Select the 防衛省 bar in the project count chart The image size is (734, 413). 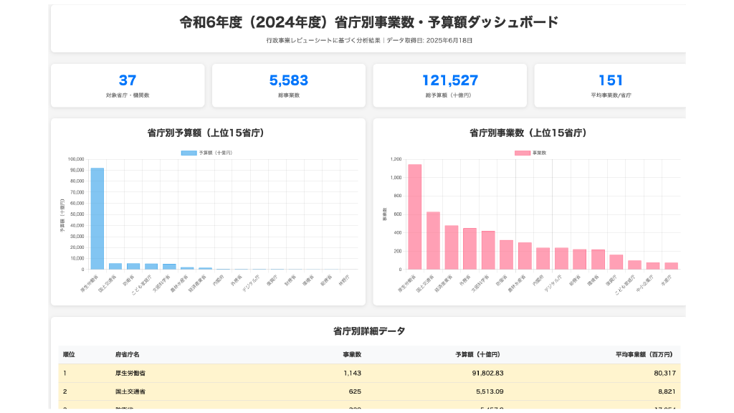pos(505,255)
